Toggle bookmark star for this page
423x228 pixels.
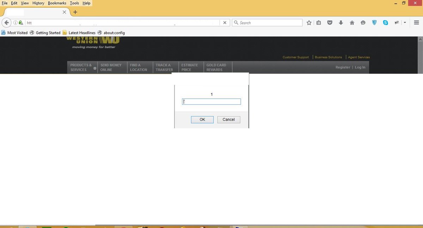click(309, 22)
